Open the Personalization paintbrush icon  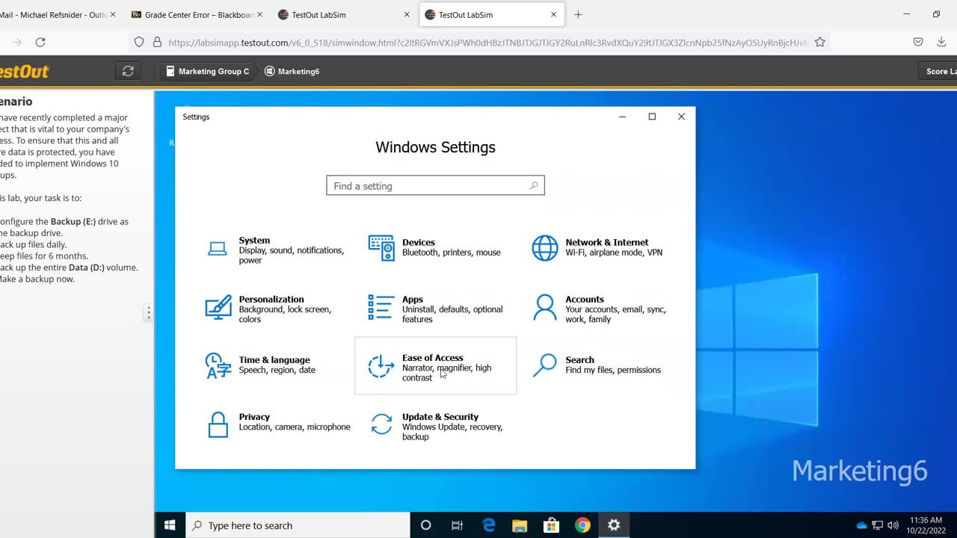click(218, 308)
